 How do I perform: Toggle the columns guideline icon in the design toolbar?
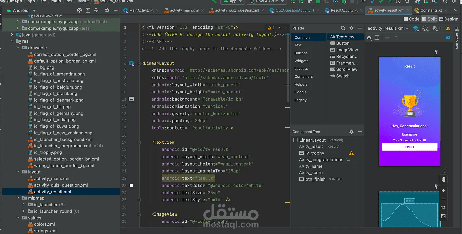377,38
